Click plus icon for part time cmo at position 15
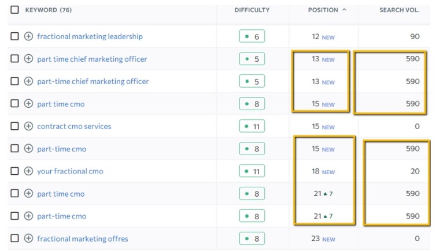 (28, 104)
